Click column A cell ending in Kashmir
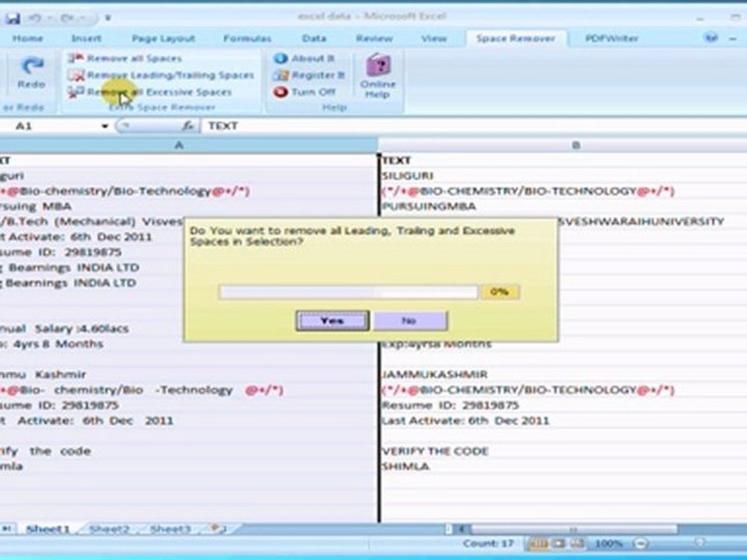The width and height of the screenshot is (747, 560). pyautogui.click(x=188, y=374)
